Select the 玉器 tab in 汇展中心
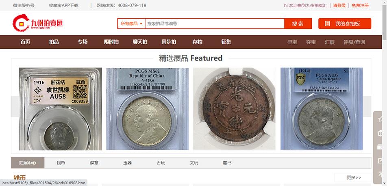 tap(127, 163)
